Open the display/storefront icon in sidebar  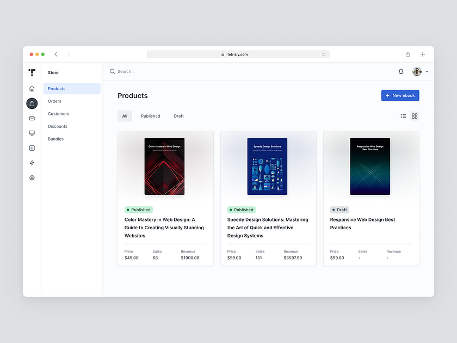click(32, 133)
